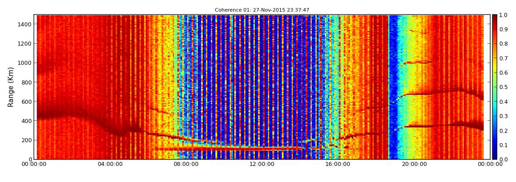This screenshot has height=182, width=516.
Task: Click the 400 range tick label
Action: (26, 121)
